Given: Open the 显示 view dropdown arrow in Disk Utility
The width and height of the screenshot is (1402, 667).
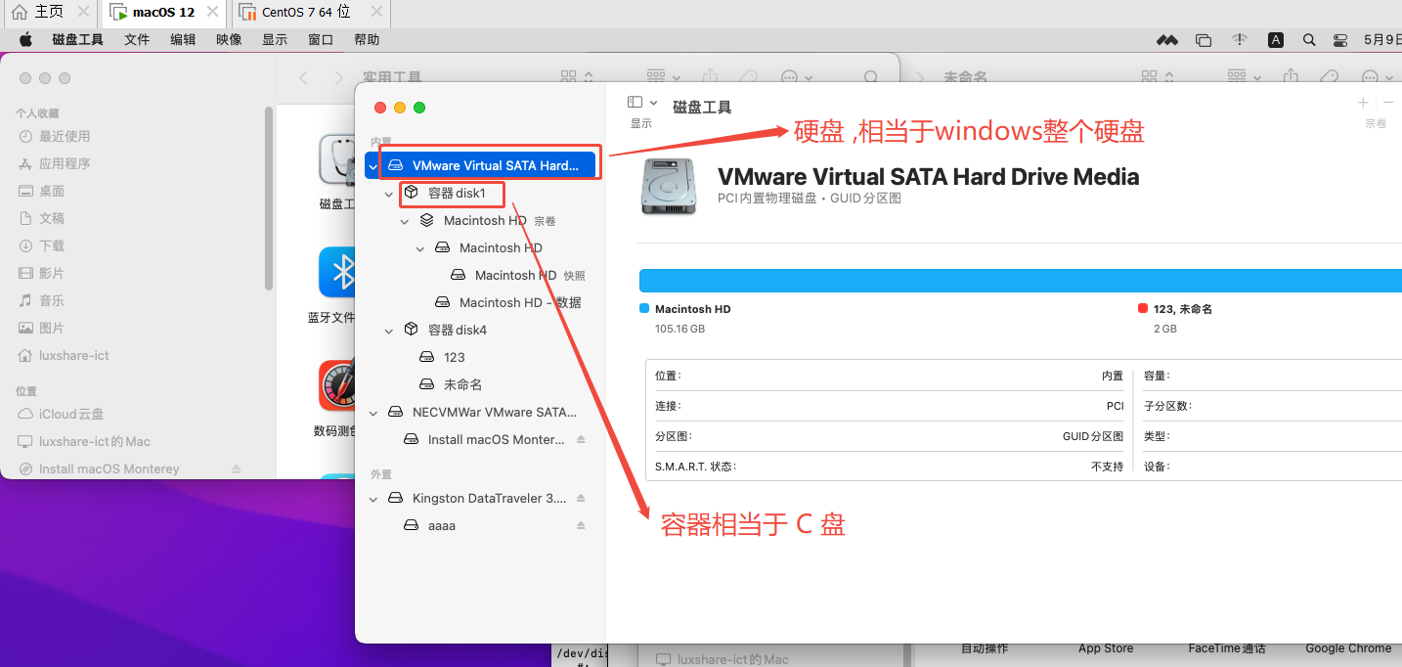Looking at the screenshot, I should click(x=653, y=103).
